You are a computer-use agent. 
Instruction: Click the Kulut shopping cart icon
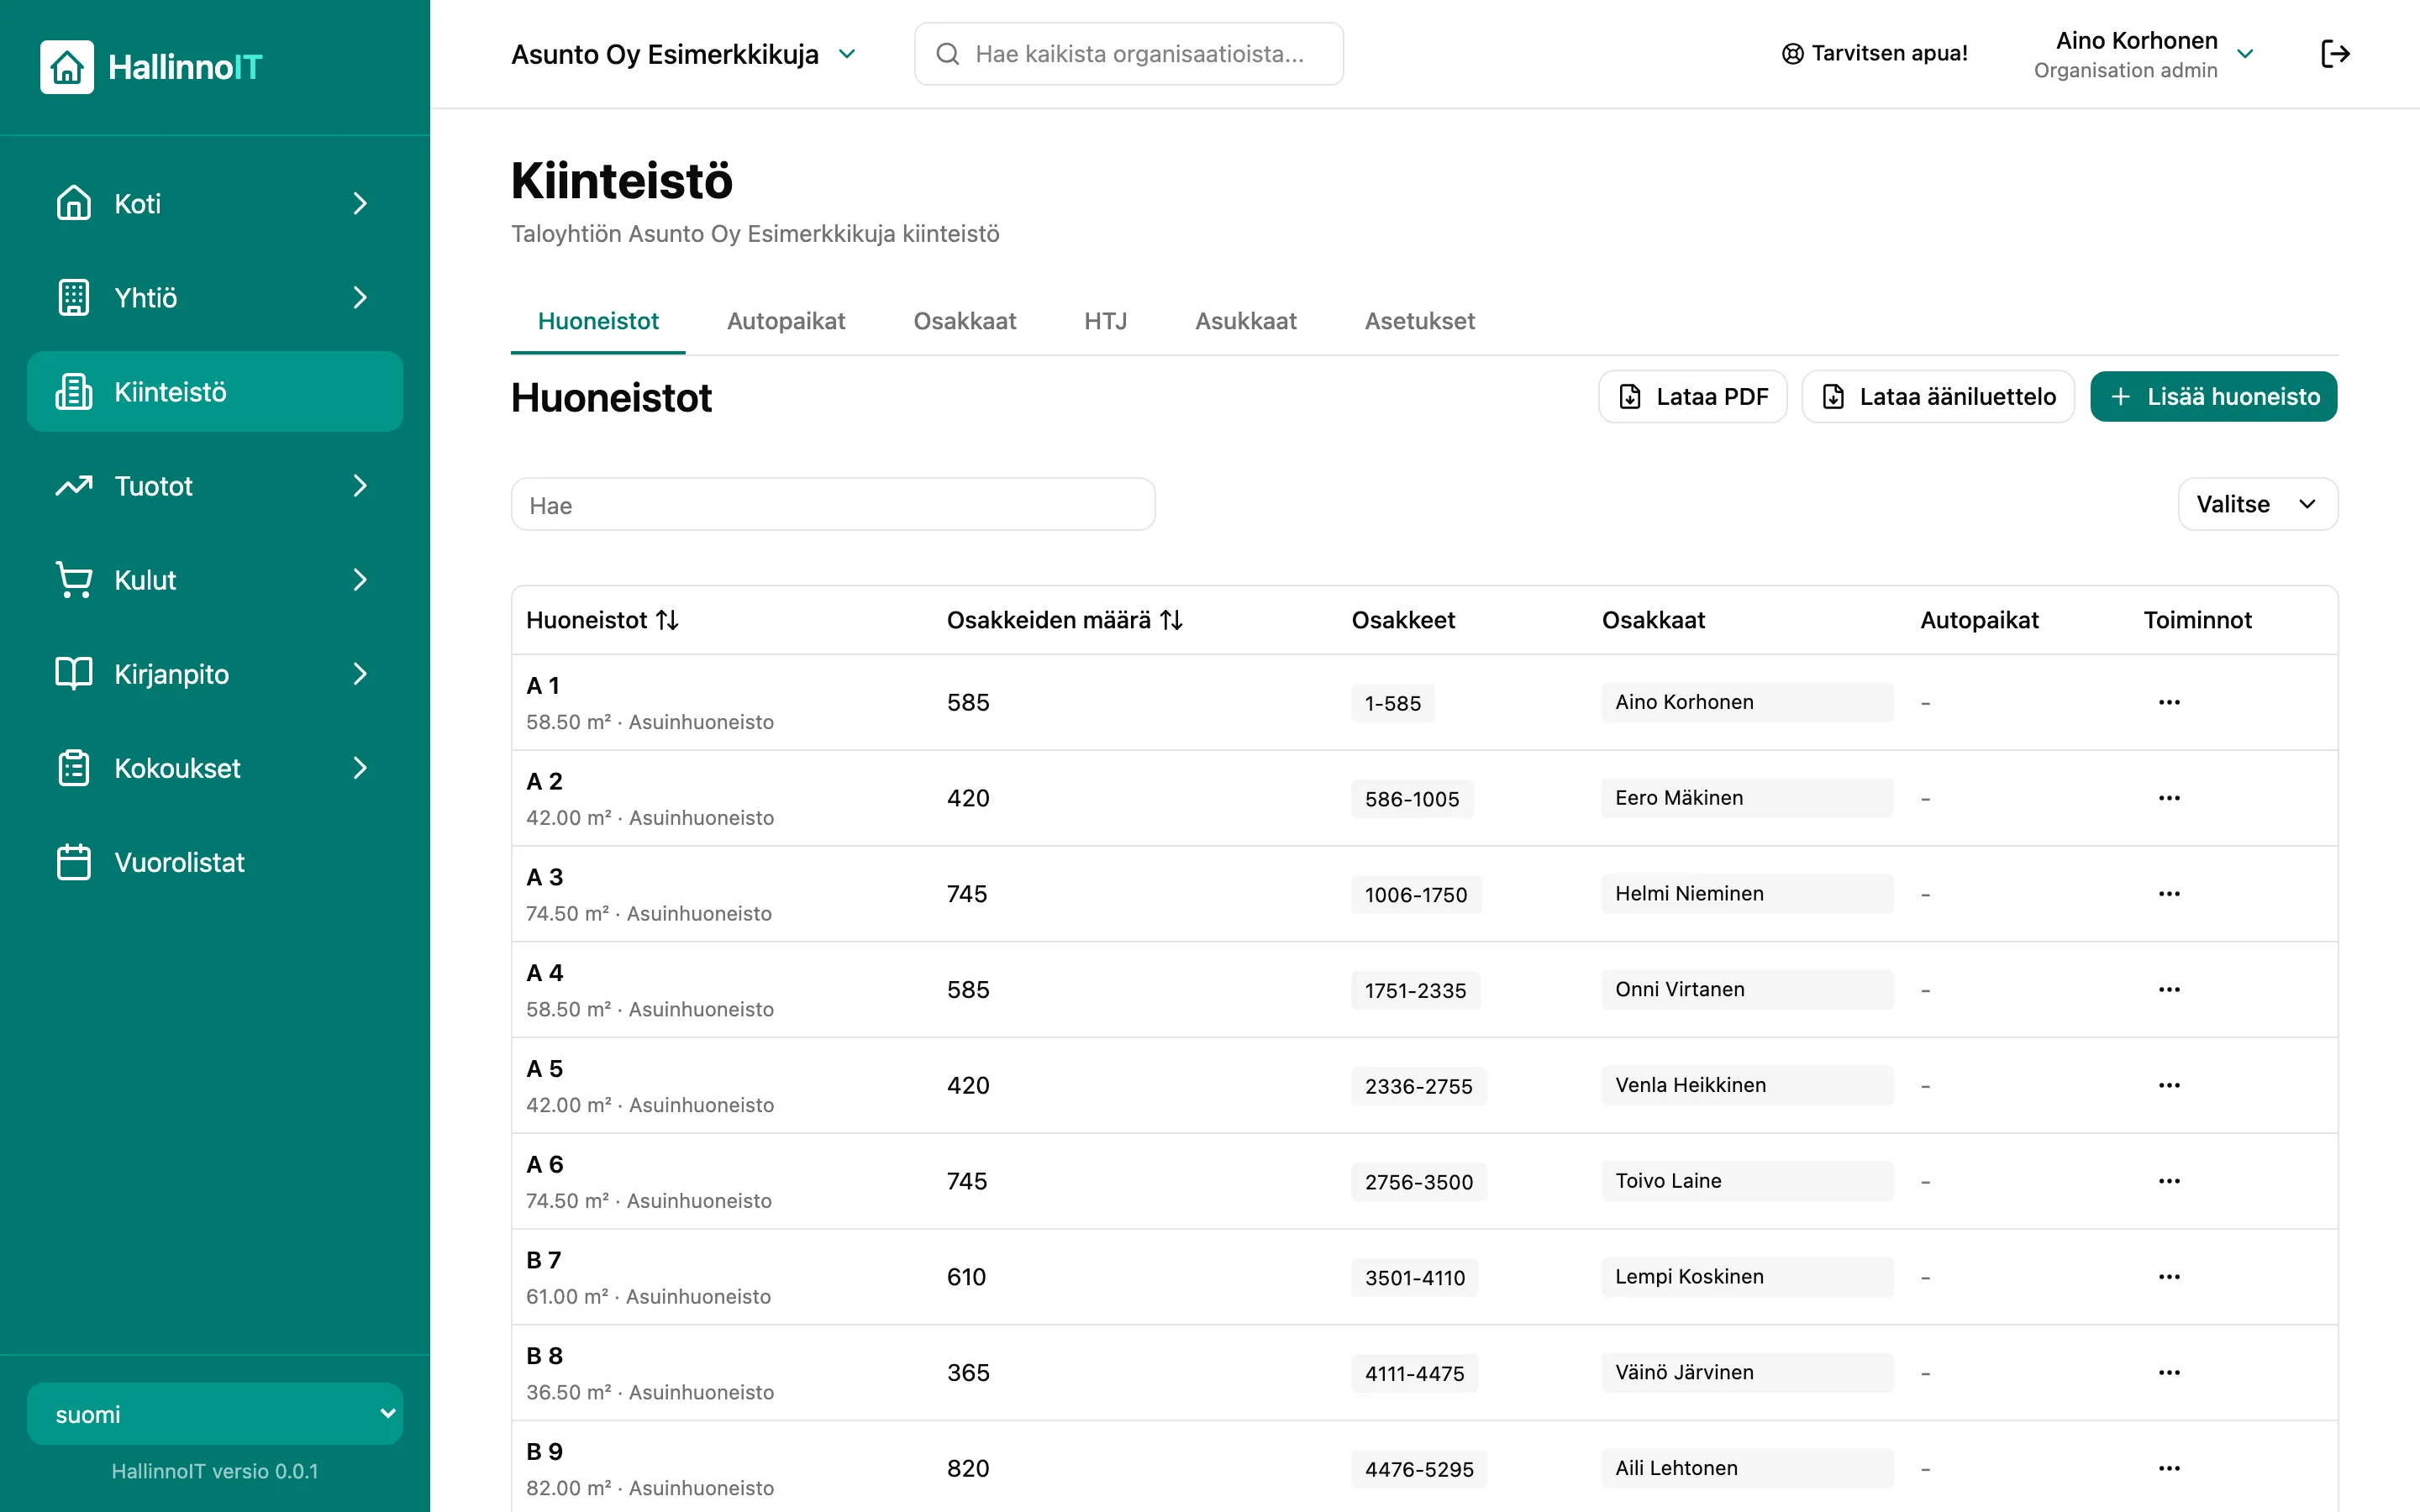74,580
